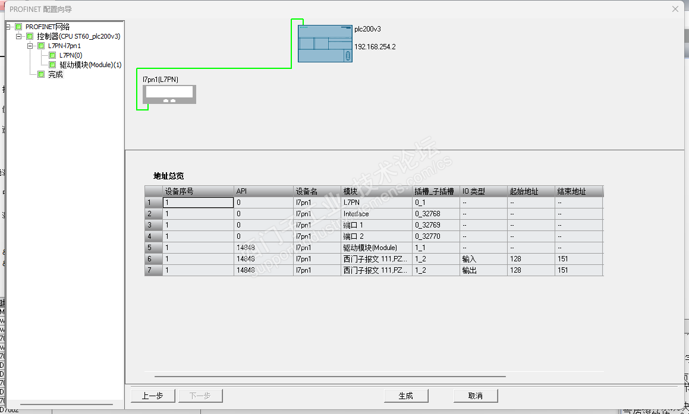
Task: Click slot cell 0_32769
Action: [436, 225]
